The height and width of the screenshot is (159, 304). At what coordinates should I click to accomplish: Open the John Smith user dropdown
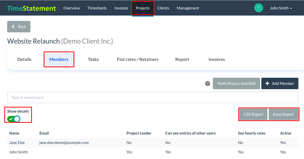click(281, 8)
